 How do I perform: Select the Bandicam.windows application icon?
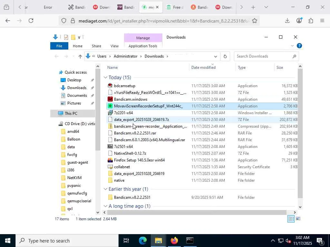[x=110, y=99]
